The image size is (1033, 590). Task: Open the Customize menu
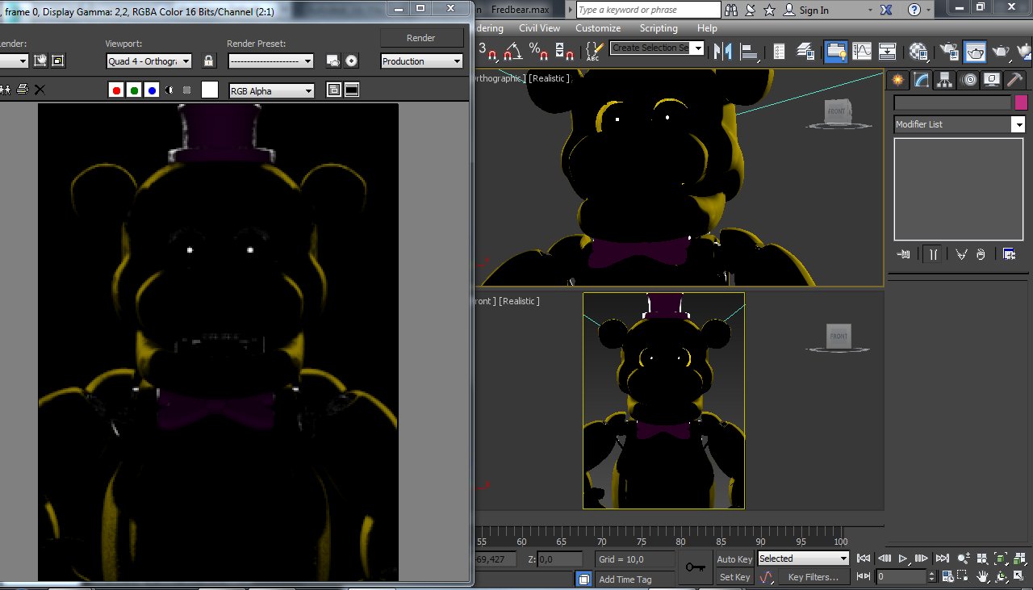pos(598,27)
